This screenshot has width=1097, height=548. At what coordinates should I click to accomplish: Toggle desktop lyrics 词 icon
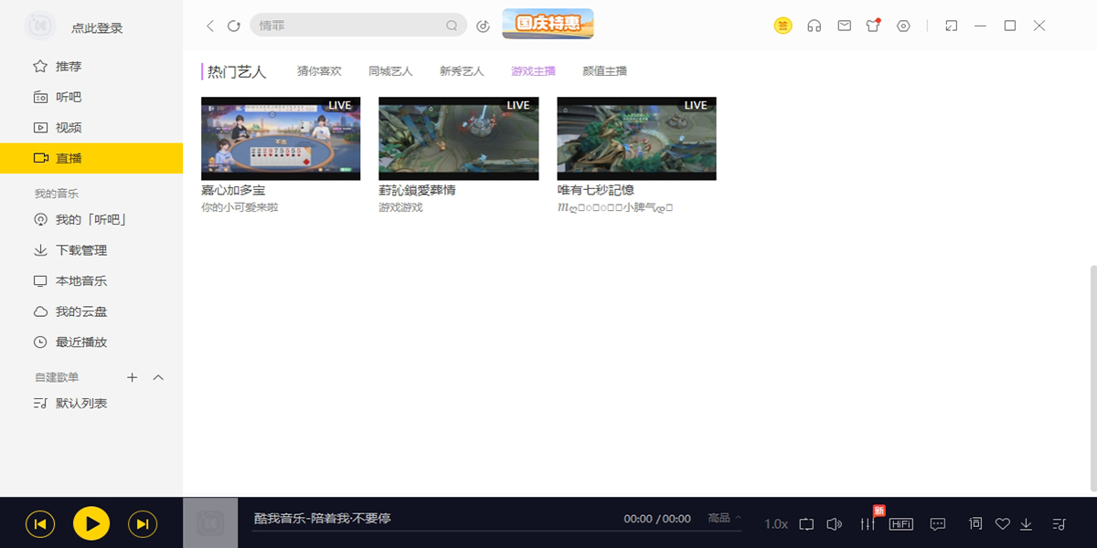tap(975, 523)
